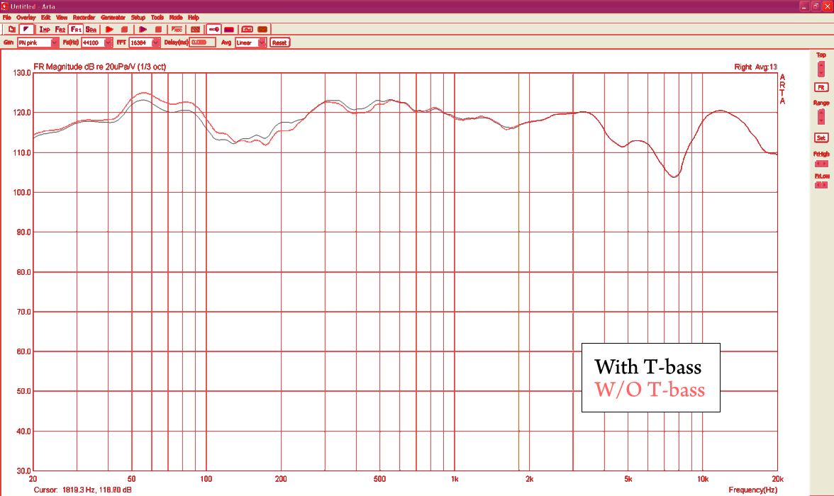Click the open file toolbar icon
834x496 pixels.
pyautogui.click(x=11, y=29)
